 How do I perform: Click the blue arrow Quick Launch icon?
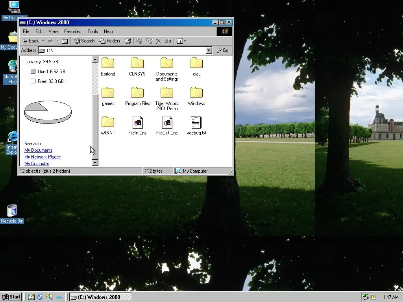pyautogui.click(x=59, y=297)
